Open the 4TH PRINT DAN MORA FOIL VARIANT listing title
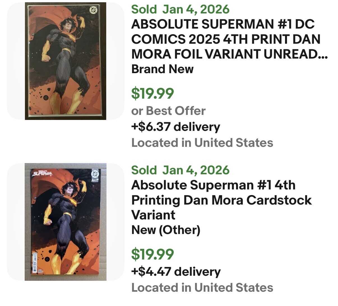Image resolution: width=338 pixels, height=306 pixels. (x=229, y=39)
